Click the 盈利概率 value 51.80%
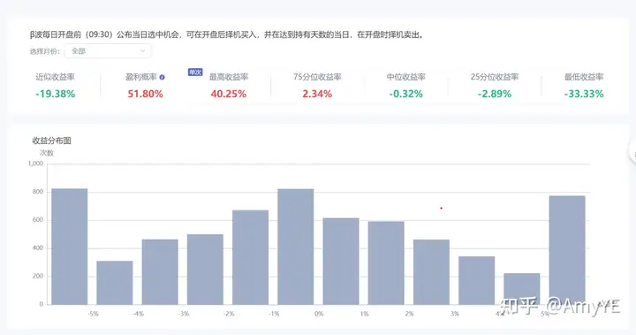 [145, 94]
